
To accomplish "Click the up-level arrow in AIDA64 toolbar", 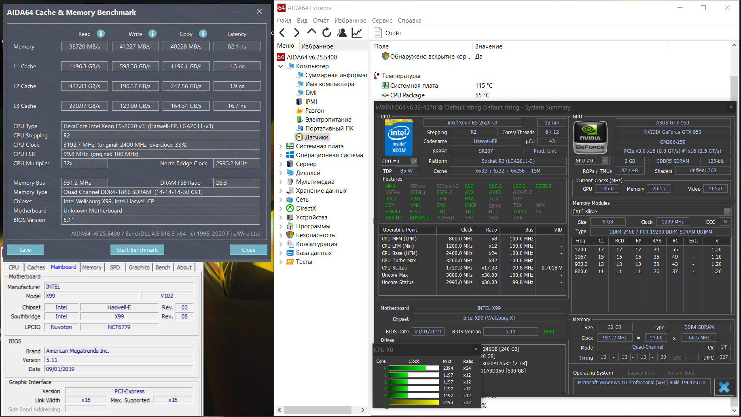I will click(312, 32).
